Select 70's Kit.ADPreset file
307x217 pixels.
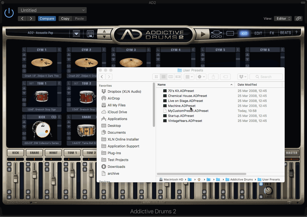pos(181,91)
